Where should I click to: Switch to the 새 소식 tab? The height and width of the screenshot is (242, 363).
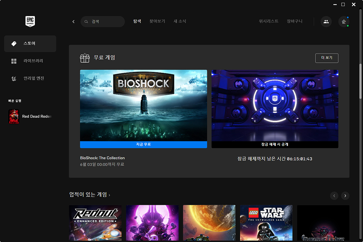coord(180,21)
